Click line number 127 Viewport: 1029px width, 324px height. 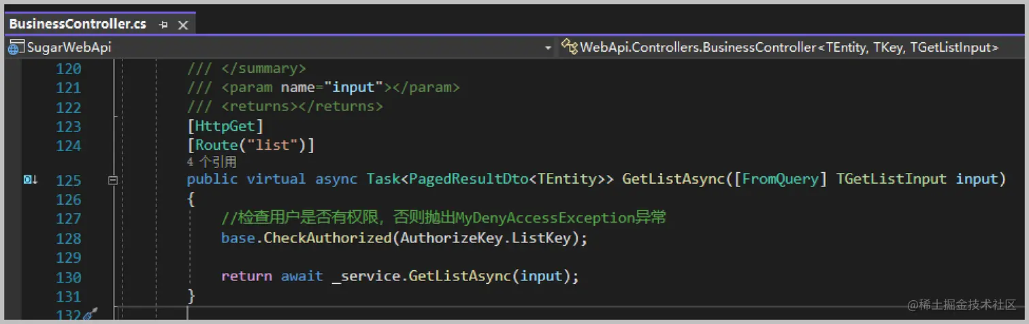(x=68, y=218)
